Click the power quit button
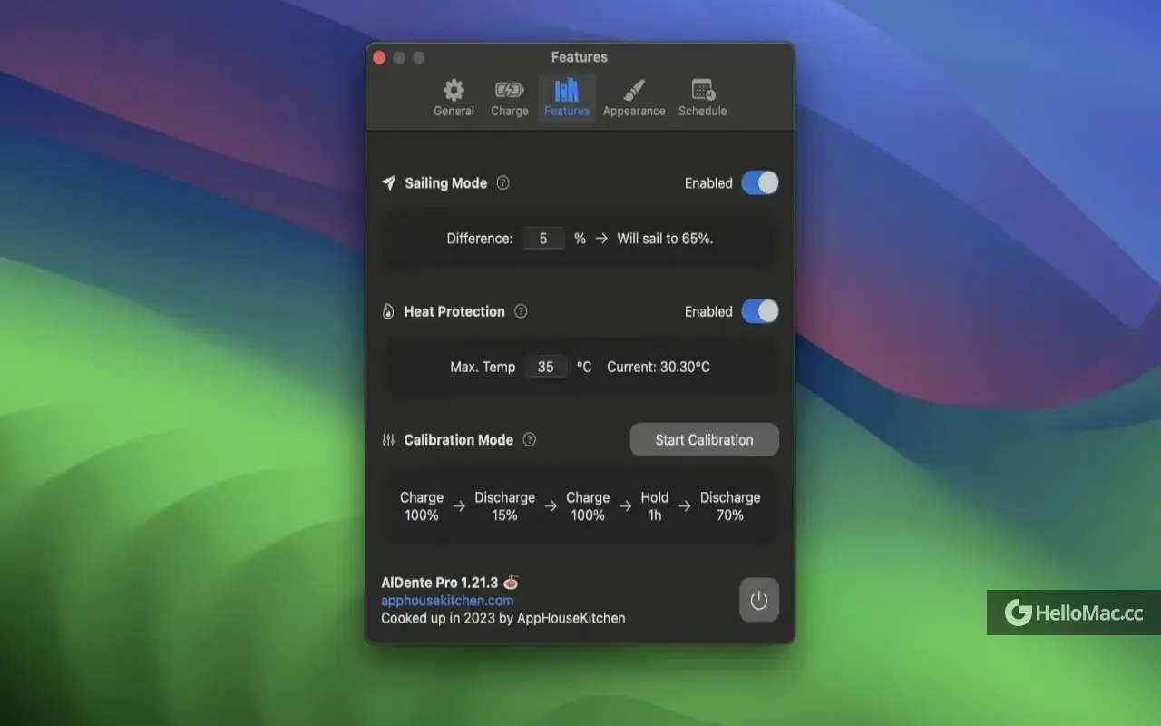Screen dimensions: 1161x726 pyautogui.click(x=759, y=601)
